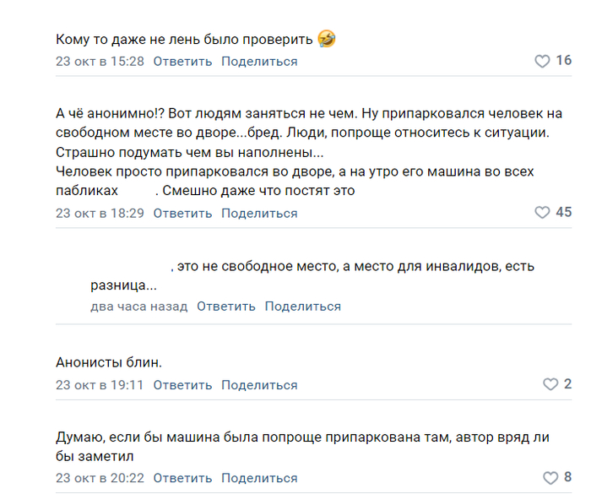Like the comment with 45 likes
The width and height of the screenshot is (591, 494).
543,213
